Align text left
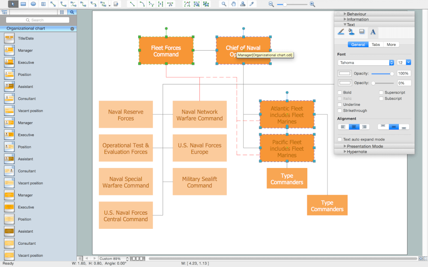This screenshot has width=428, height=267. click(343, 127)
